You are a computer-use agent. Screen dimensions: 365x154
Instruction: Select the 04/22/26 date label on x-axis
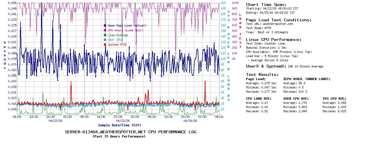pyautogui.click(x=55, y=121)
